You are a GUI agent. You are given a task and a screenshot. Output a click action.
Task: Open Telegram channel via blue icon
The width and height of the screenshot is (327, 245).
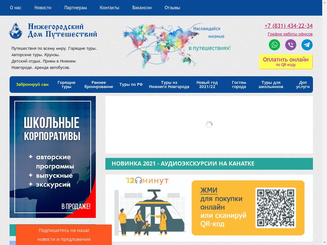click(307, 45)
